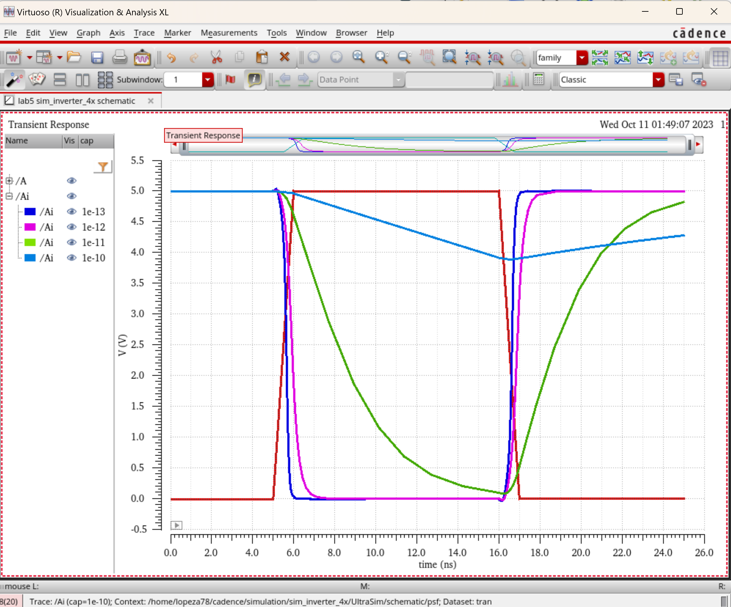Click the overview strip's right red arrow

tap(698, 144)
